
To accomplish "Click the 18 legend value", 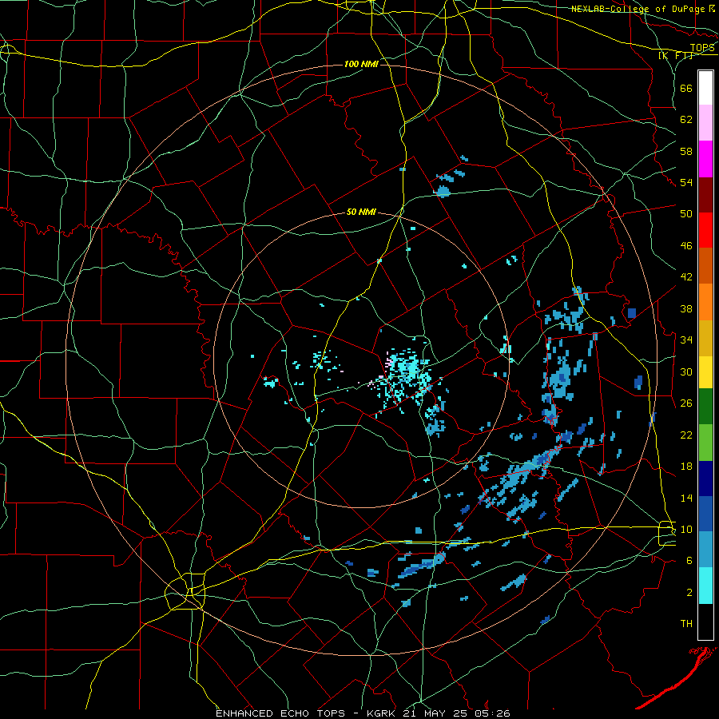I will (x=686, y=467).
